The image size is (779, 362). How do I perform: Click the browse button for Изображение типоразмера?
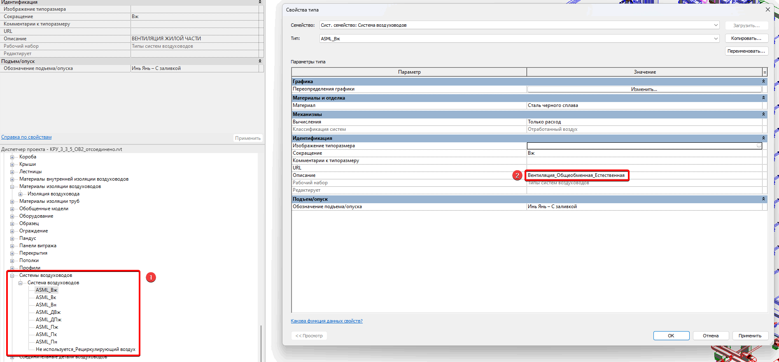(759, 146)
